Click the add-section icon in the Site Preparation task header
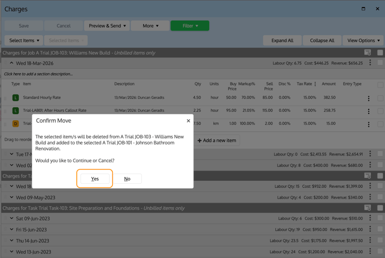The width and height of the screenshot is (385, 258). [x=368, y=208]
